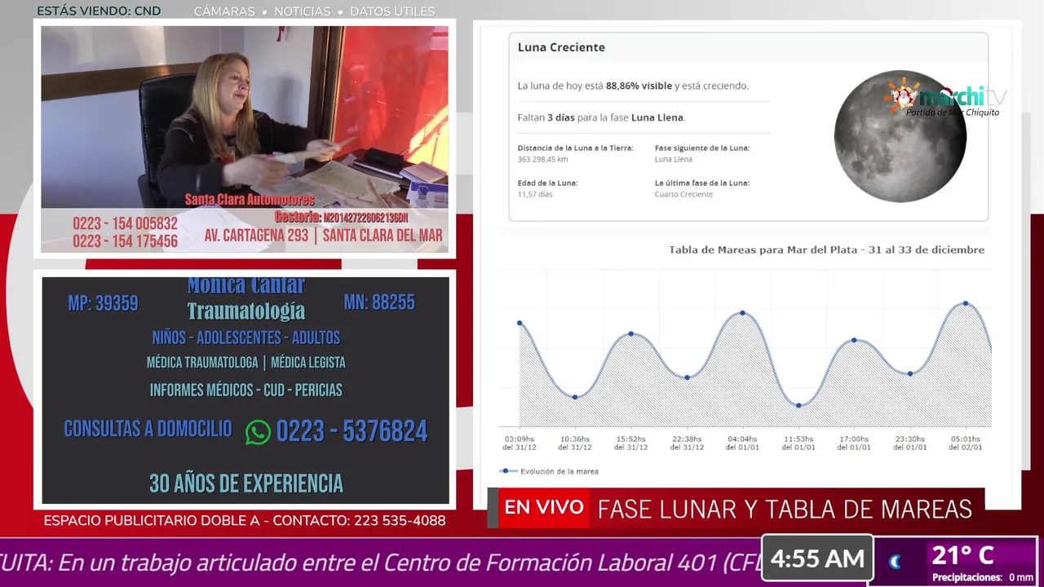1044x587 pixels.
Task: Click the NIÑOS - ADOLESCENTES - ADULTOS line
Action: pos(246,338)
